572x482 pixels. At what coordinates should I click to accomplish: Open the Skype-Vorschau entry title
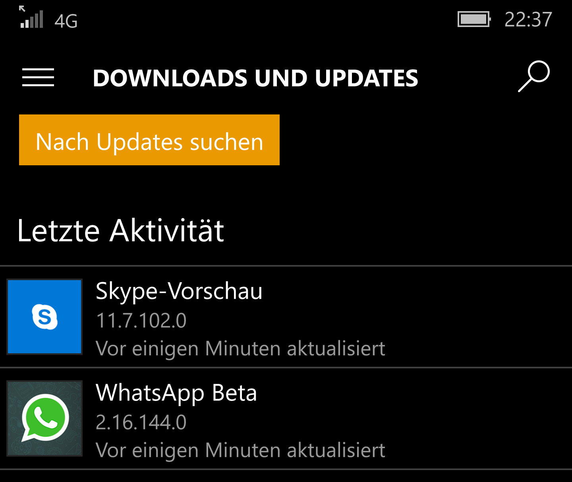pos(179,291)
